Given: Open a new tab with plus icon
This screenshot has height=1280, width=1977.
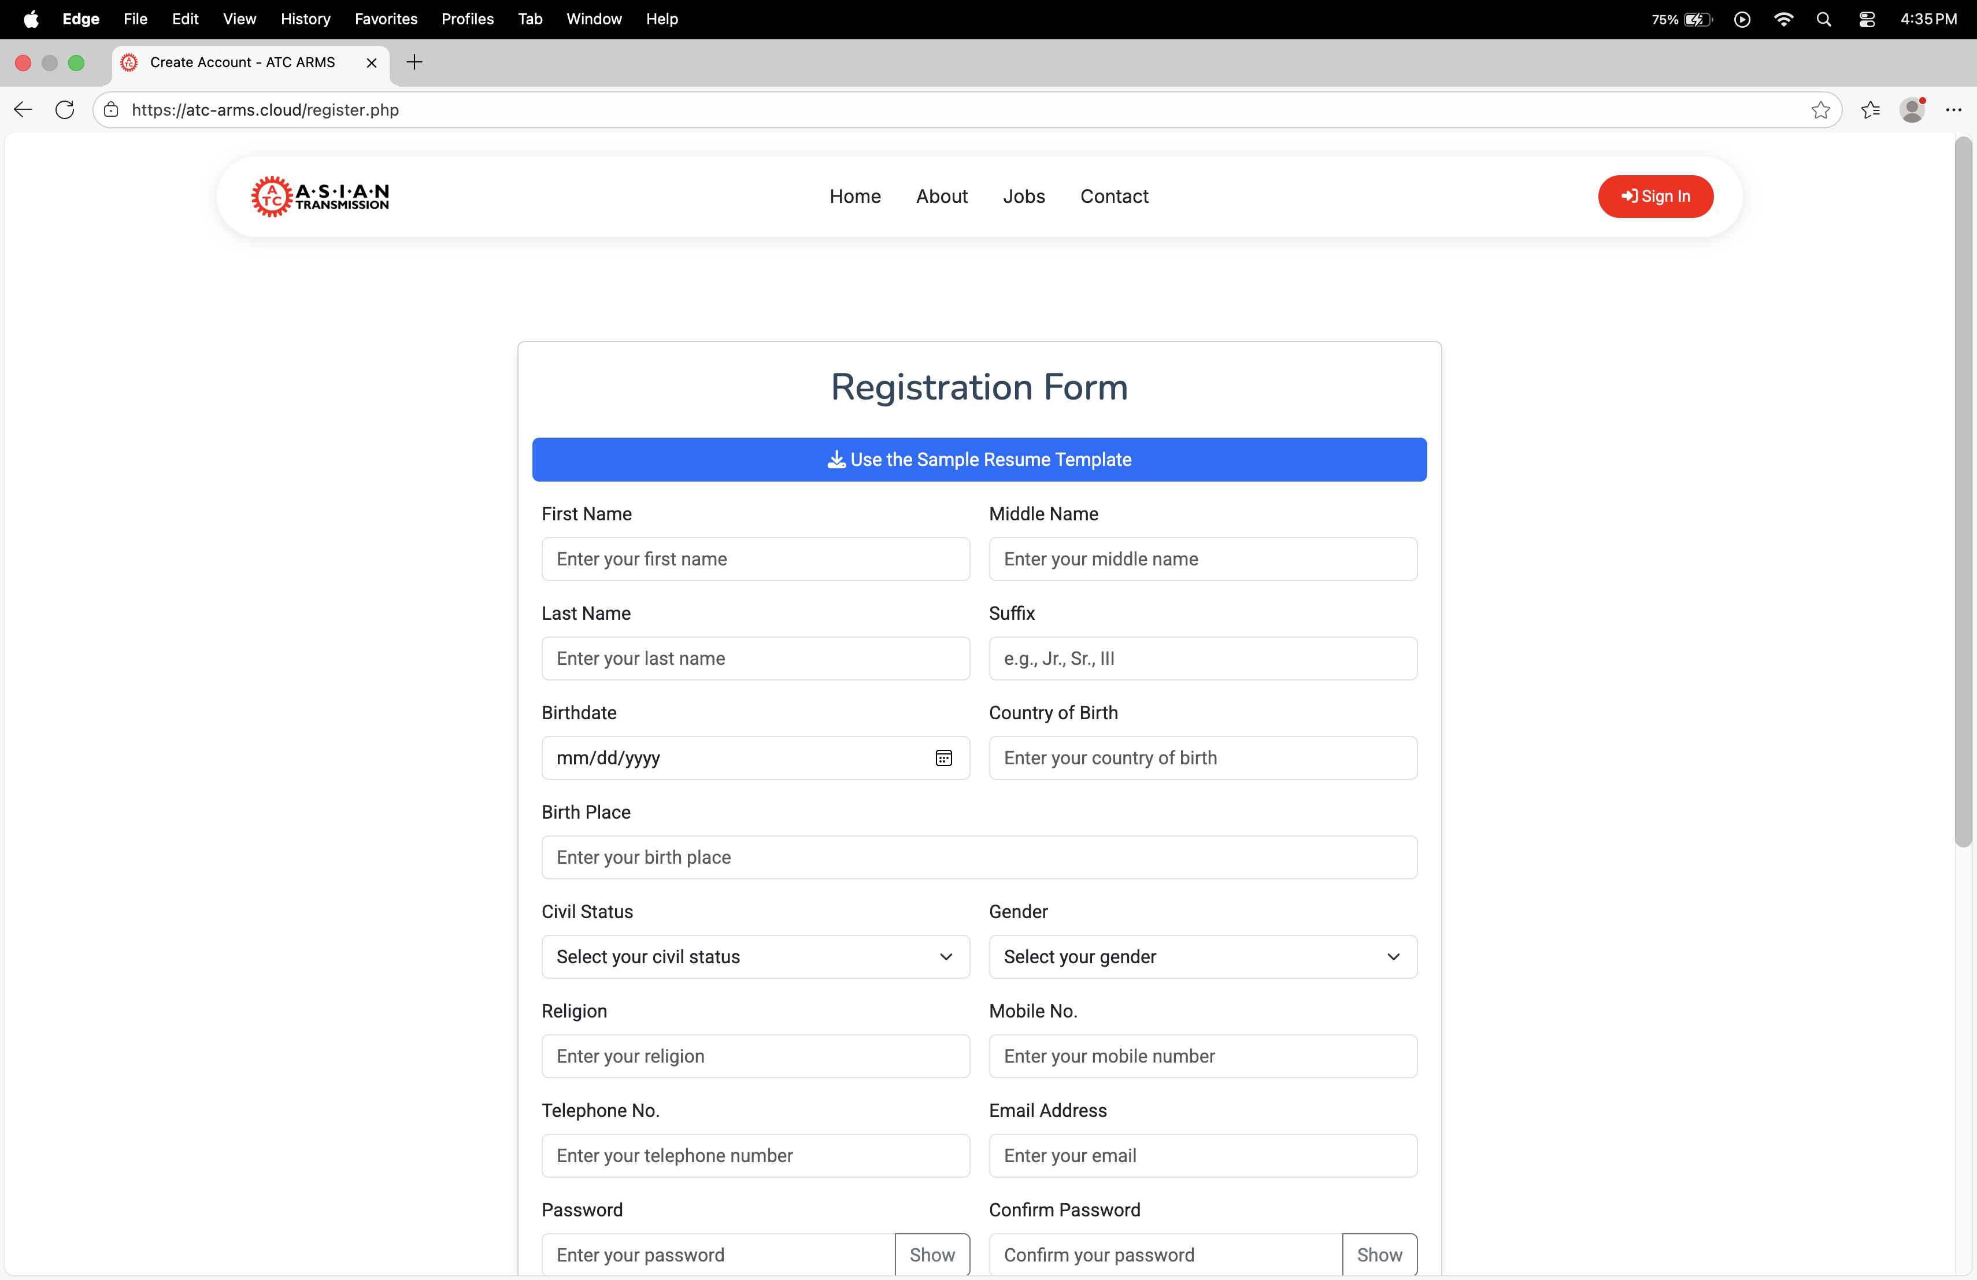Looking at the screenshot, I should tap(414, 62).
